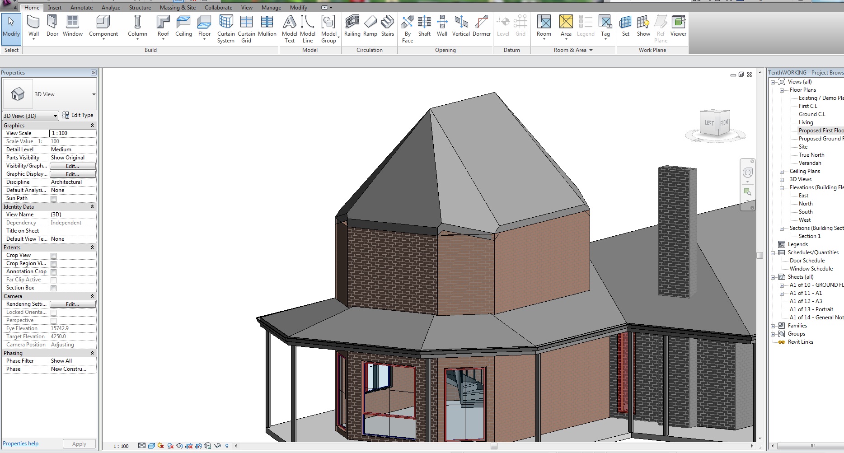This screenshot has height=453, width=844.
Task: Click the View Scale input field
Action: (72, 133)
